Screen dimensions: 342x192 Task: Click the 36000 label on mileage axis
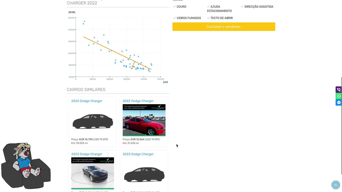[110, 79]
